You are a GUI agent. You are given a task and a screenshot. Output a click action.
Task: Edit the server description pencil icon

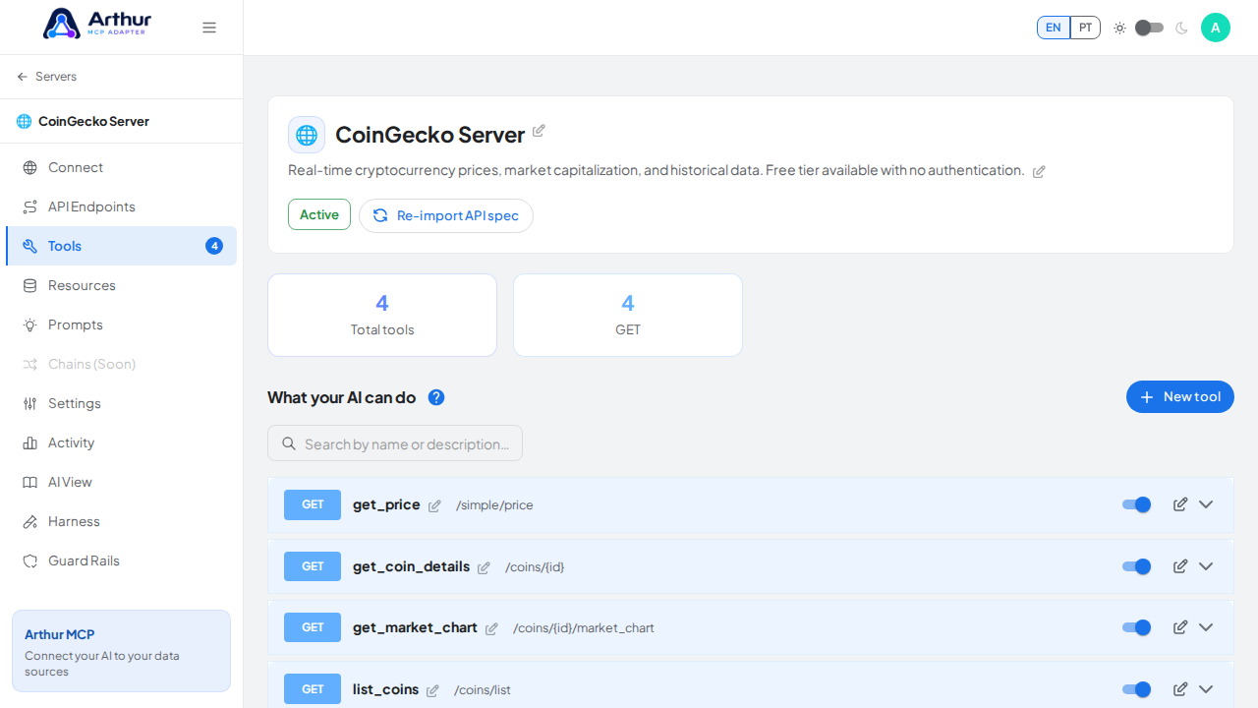tap(1039, 171)
